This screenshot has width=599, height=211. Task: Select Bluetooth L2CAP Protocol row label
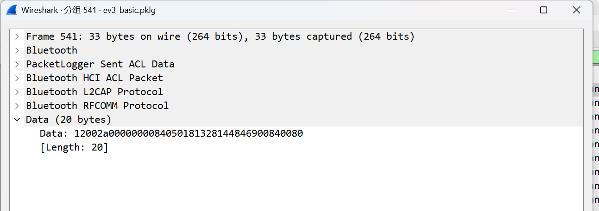tap(95, 92)
